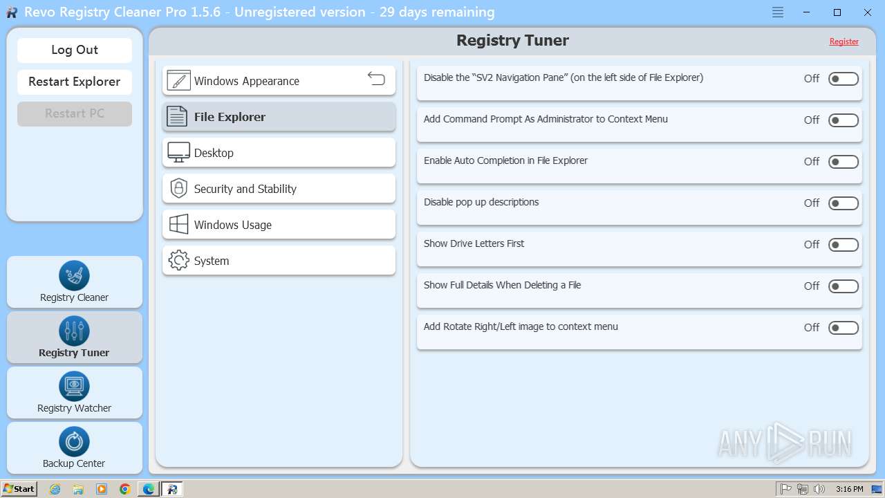
Task: Toggle Disable the SV2 Navigation Pane switch
Action: pyautogui.click(x=844, y=79)
